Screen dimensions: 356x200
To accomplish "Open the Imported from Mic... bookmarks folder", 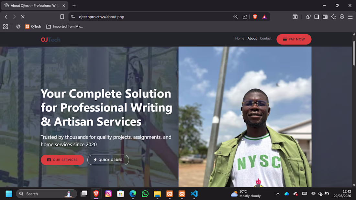I will [x=65, y=27].
